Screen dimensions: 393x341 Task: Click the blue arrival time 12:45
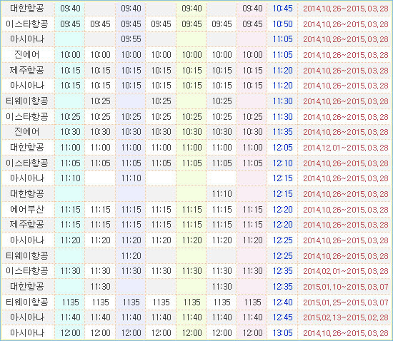pyautogui.click(x=282, y=317)
